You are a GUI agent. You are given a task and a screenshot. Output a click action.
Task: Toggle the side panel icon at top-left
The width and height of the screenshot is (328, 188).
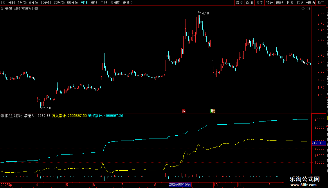3,3
